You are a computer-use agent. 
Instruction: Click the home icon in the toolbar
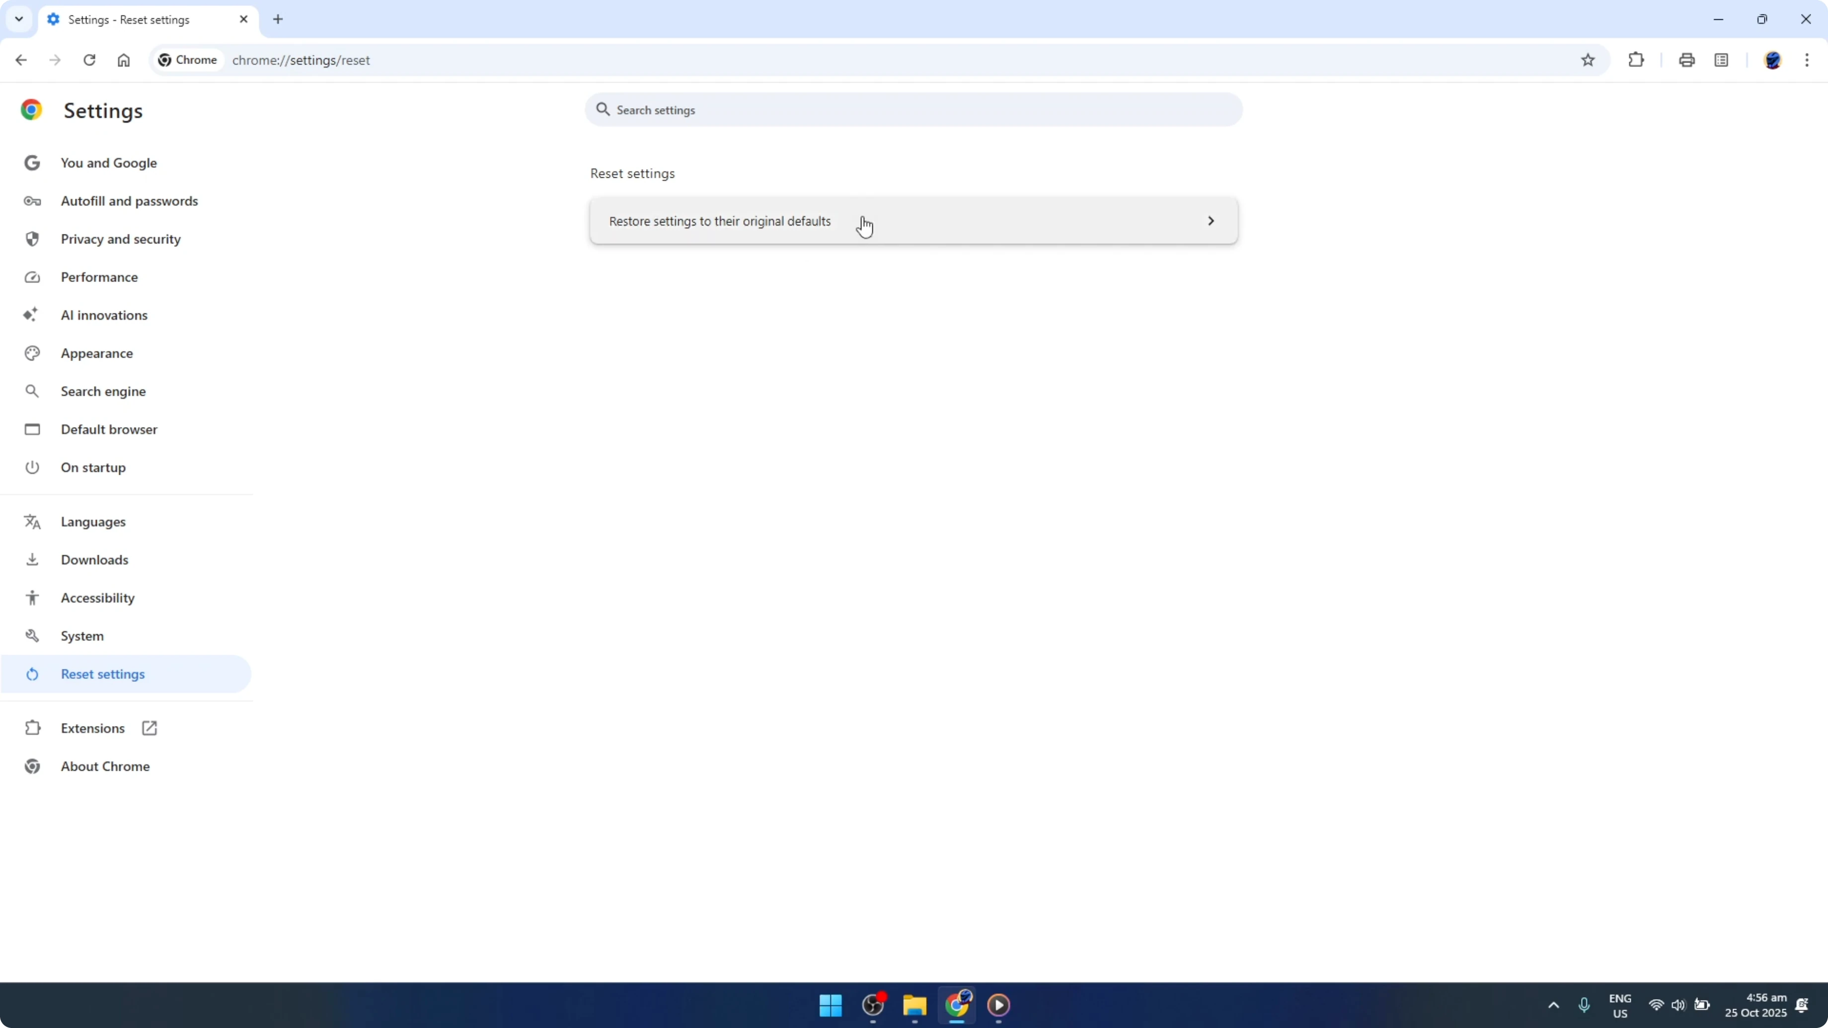point(124,60)
